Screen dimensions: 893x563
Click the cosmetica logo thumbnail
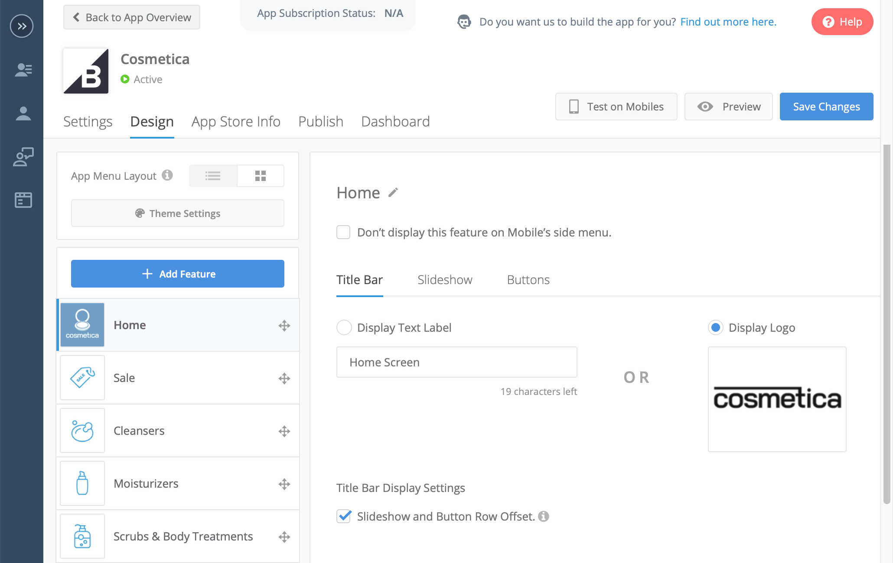pos(777,399)
